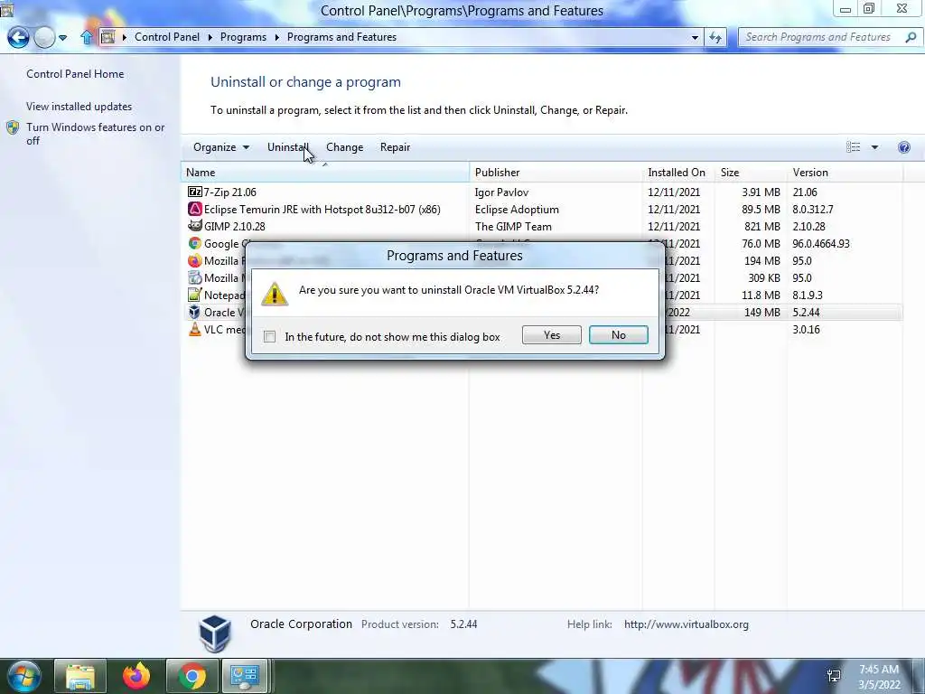Open the Windows Start orb
The height and width of the screenshot is (694, 925).
23,676
